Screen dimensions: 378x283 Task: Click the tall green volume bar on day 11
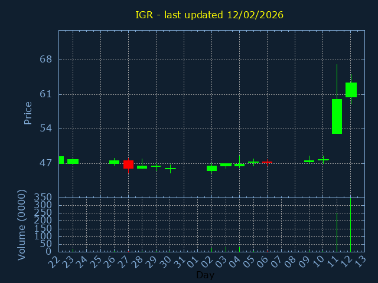(337, 232)
